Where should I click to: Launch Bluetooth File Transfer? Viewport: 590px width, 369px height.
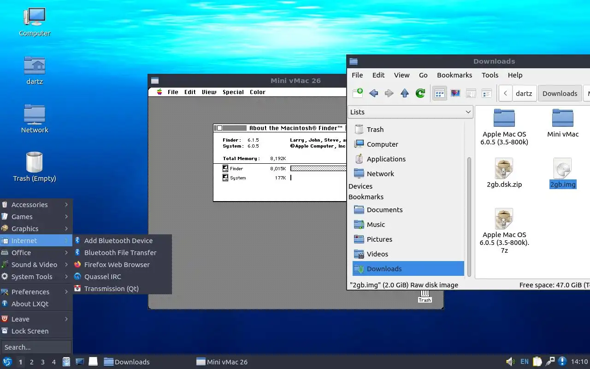(122, 253)
